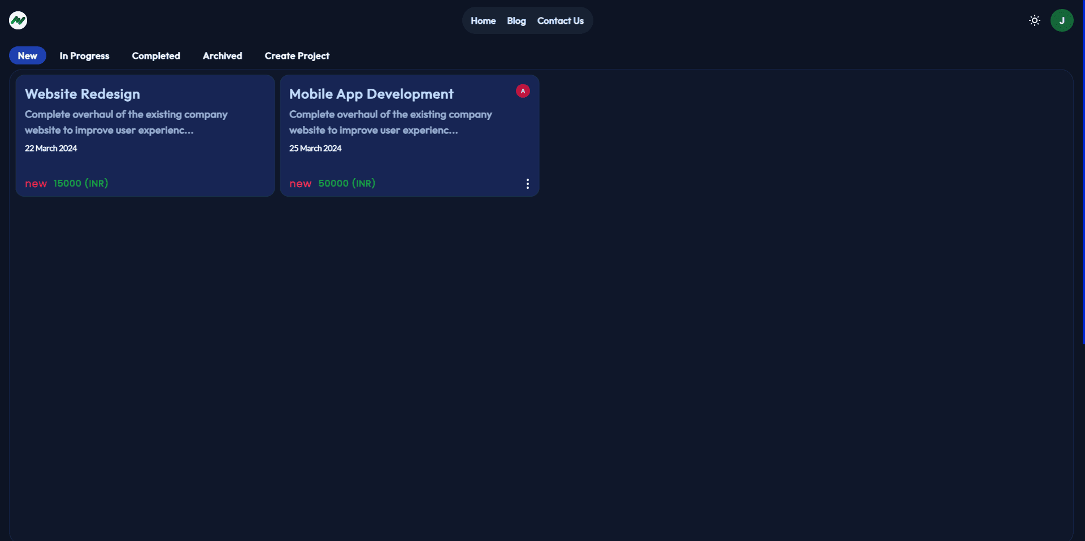Click the 50000 (INR) budget label
The width and height of the screenshot is (1085, 541).
pyautogui.click(x=346, y=183)
